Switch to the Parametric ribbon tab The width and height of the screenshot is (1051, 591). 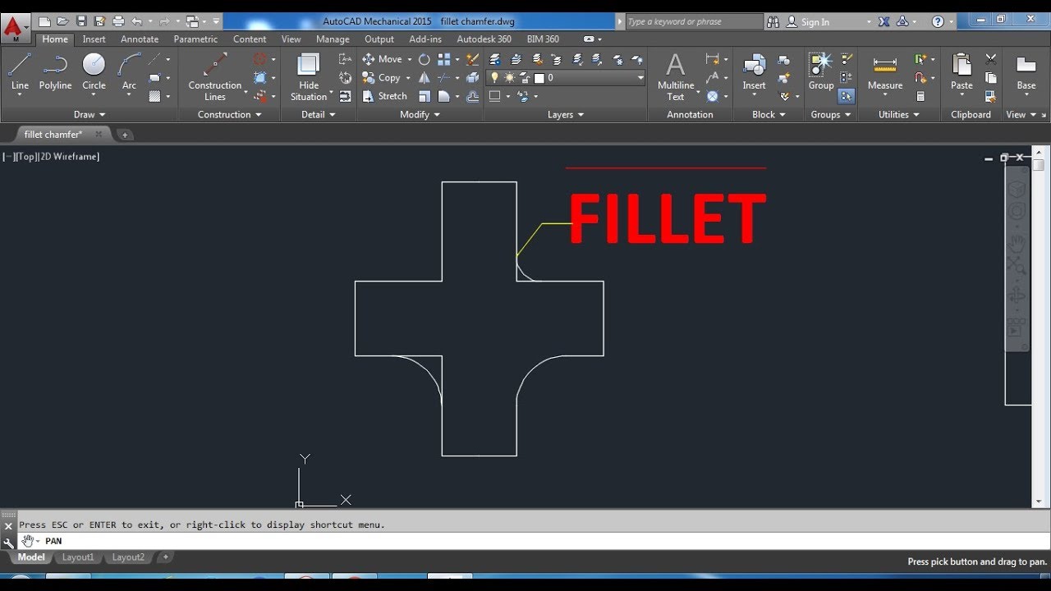tap(195, 39)
